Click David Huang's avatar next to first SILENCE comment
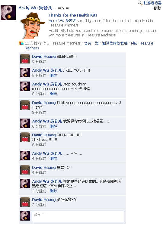Viewport: 163px width, 229px height. [x=25, y=59]
